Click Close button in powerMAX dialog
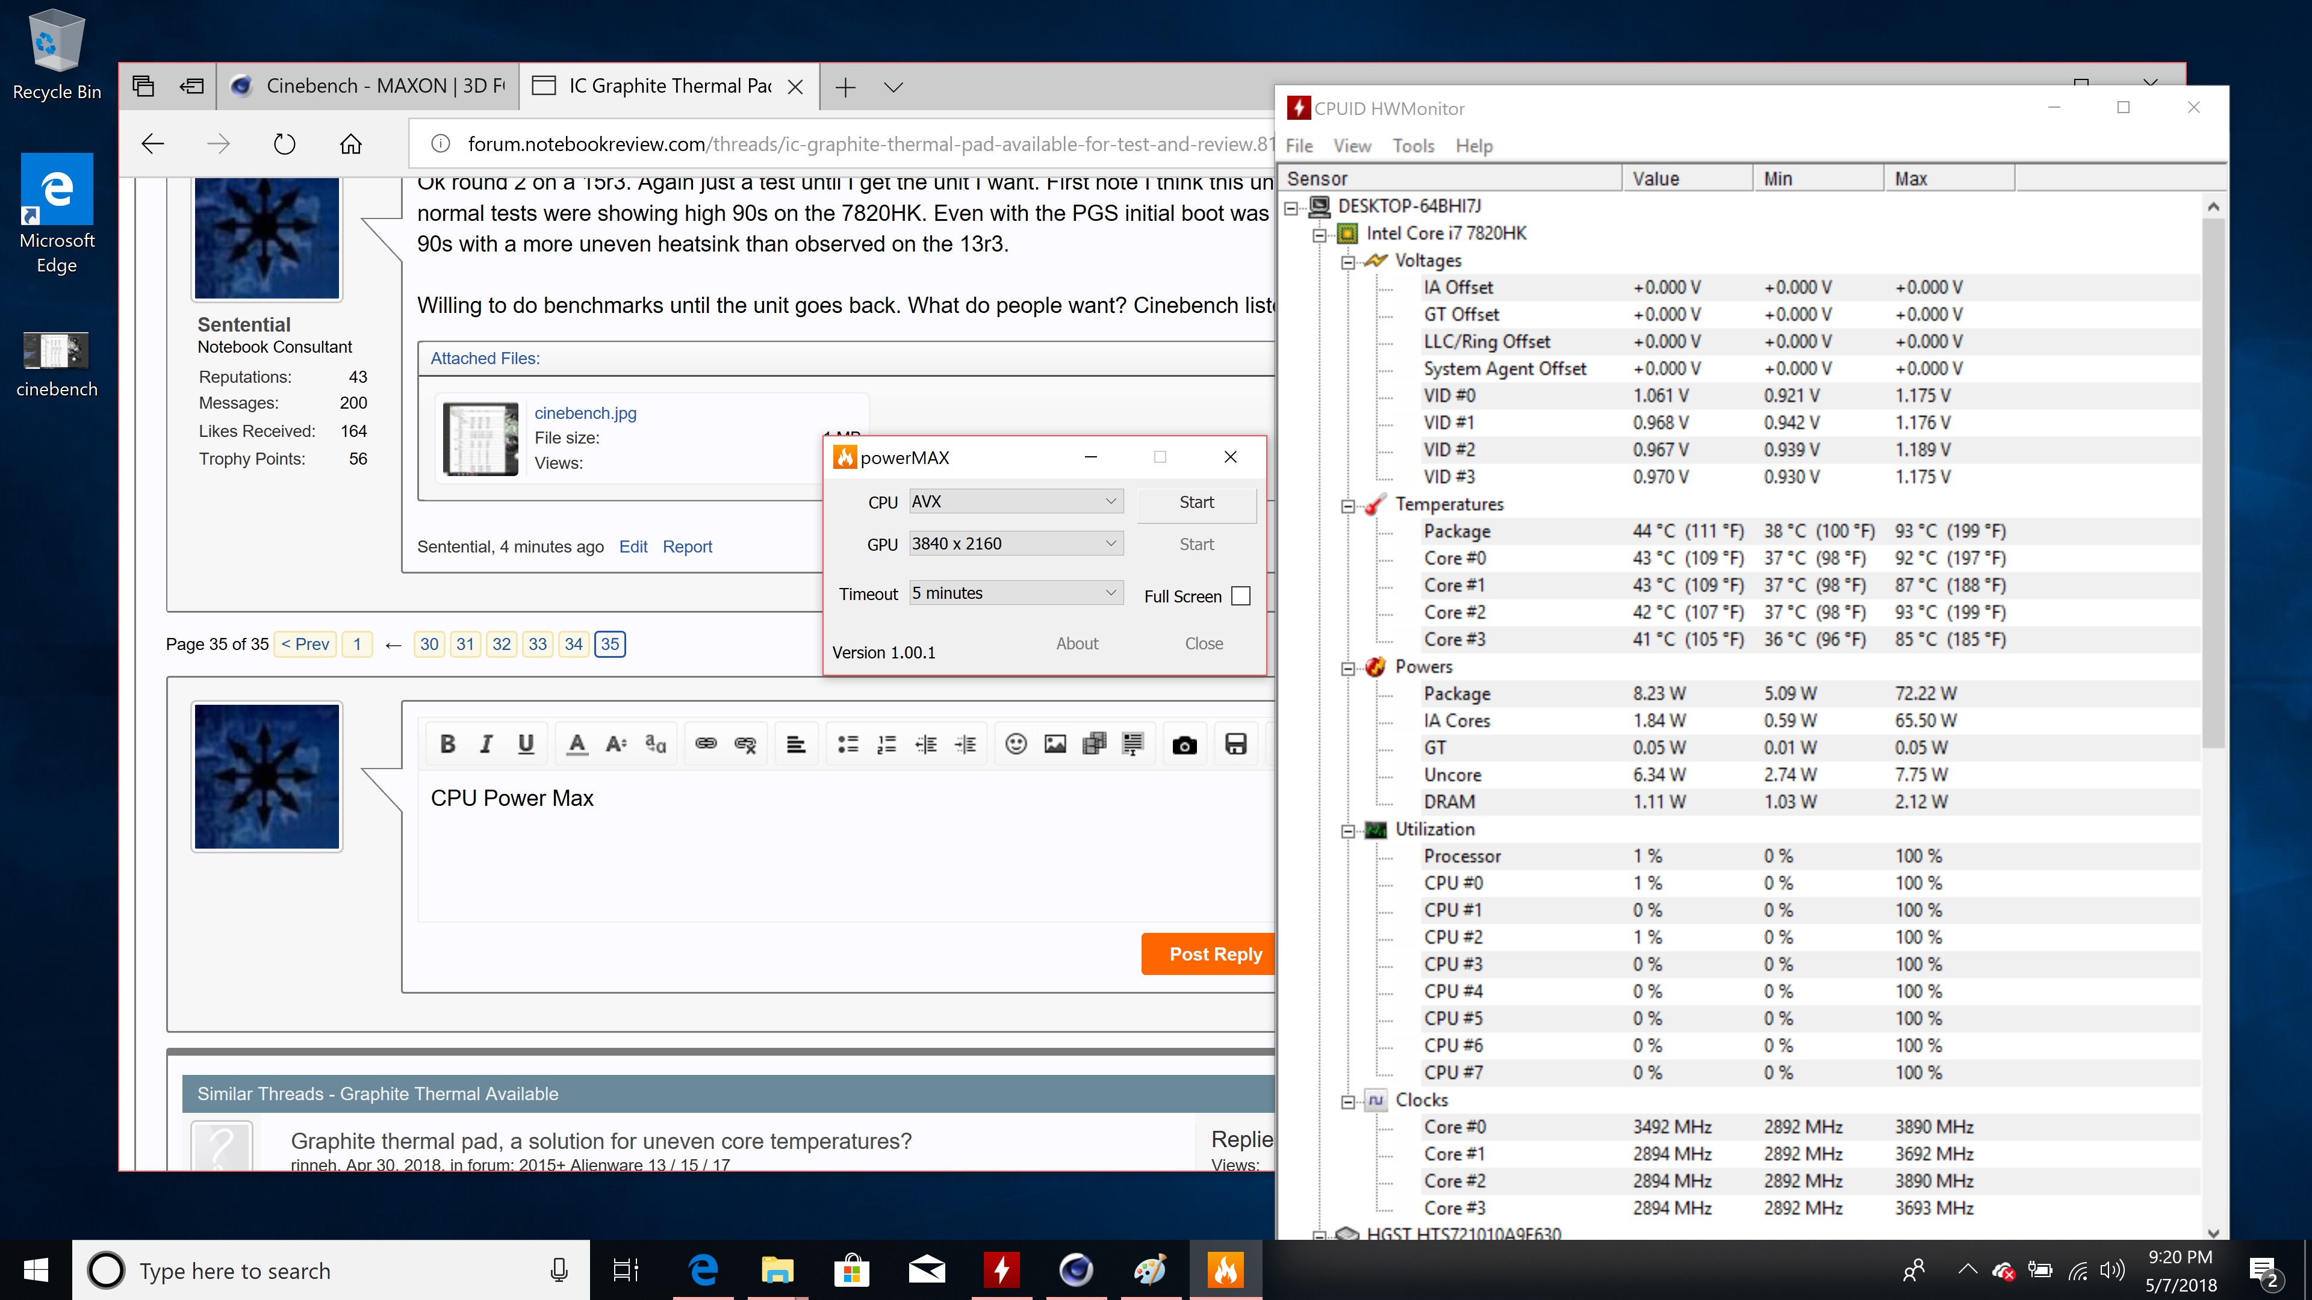Image resolution: width=2312 pixels, height=1300 pixels. point(1204,643)
